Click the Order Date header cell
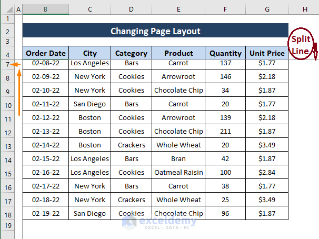This screenshot has width=319, height=239. (x=46, y=53)
